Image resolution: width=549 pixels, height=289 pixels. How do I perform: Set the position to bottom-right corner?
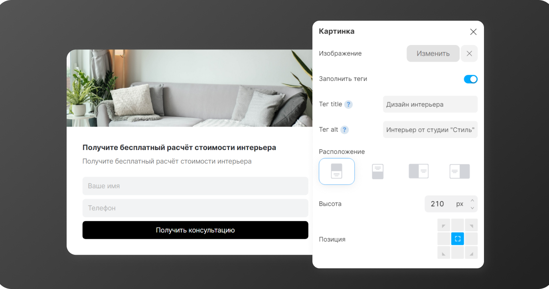coord(471,252)
